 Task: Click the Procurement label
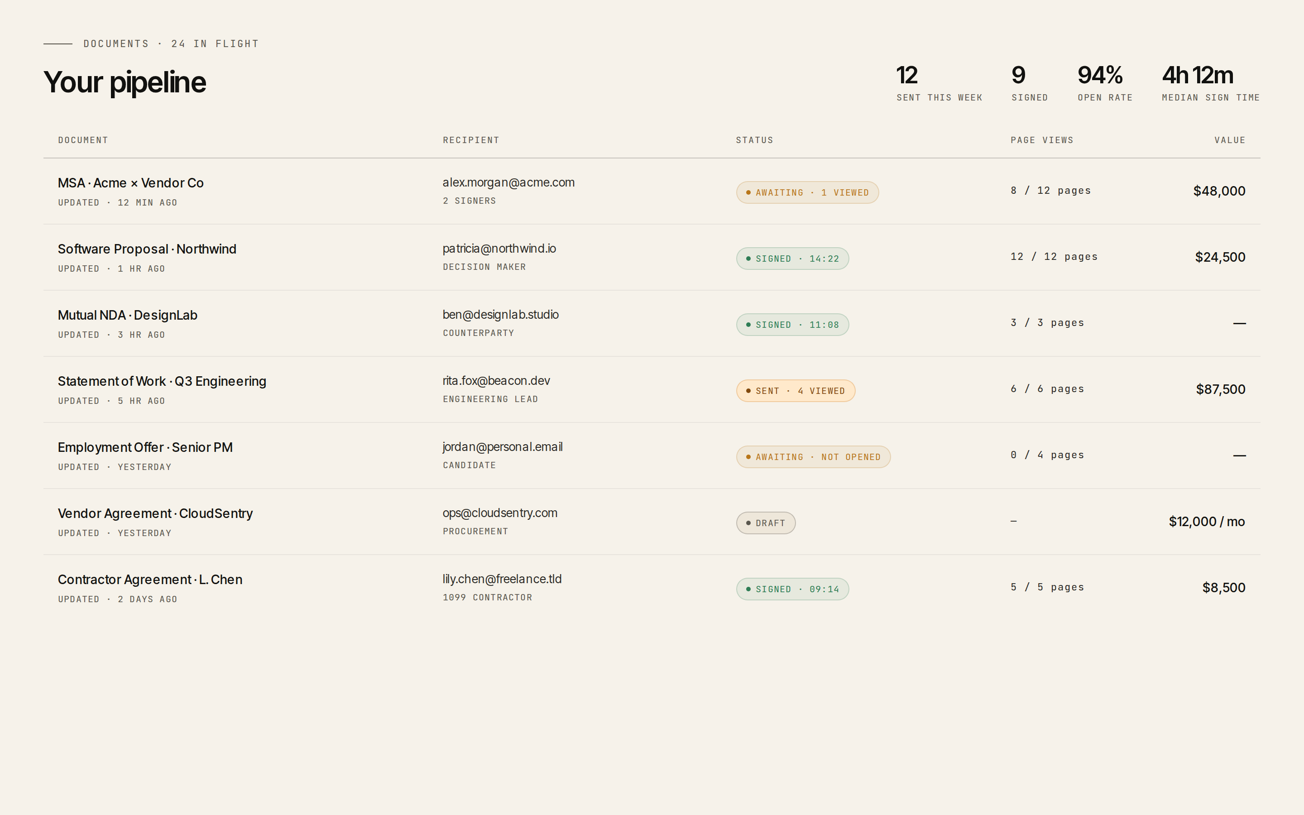(475, 532)
